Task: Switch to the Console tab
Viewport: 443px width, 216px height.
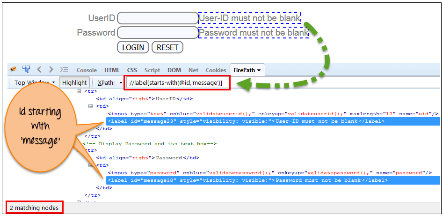Action: 87,70
